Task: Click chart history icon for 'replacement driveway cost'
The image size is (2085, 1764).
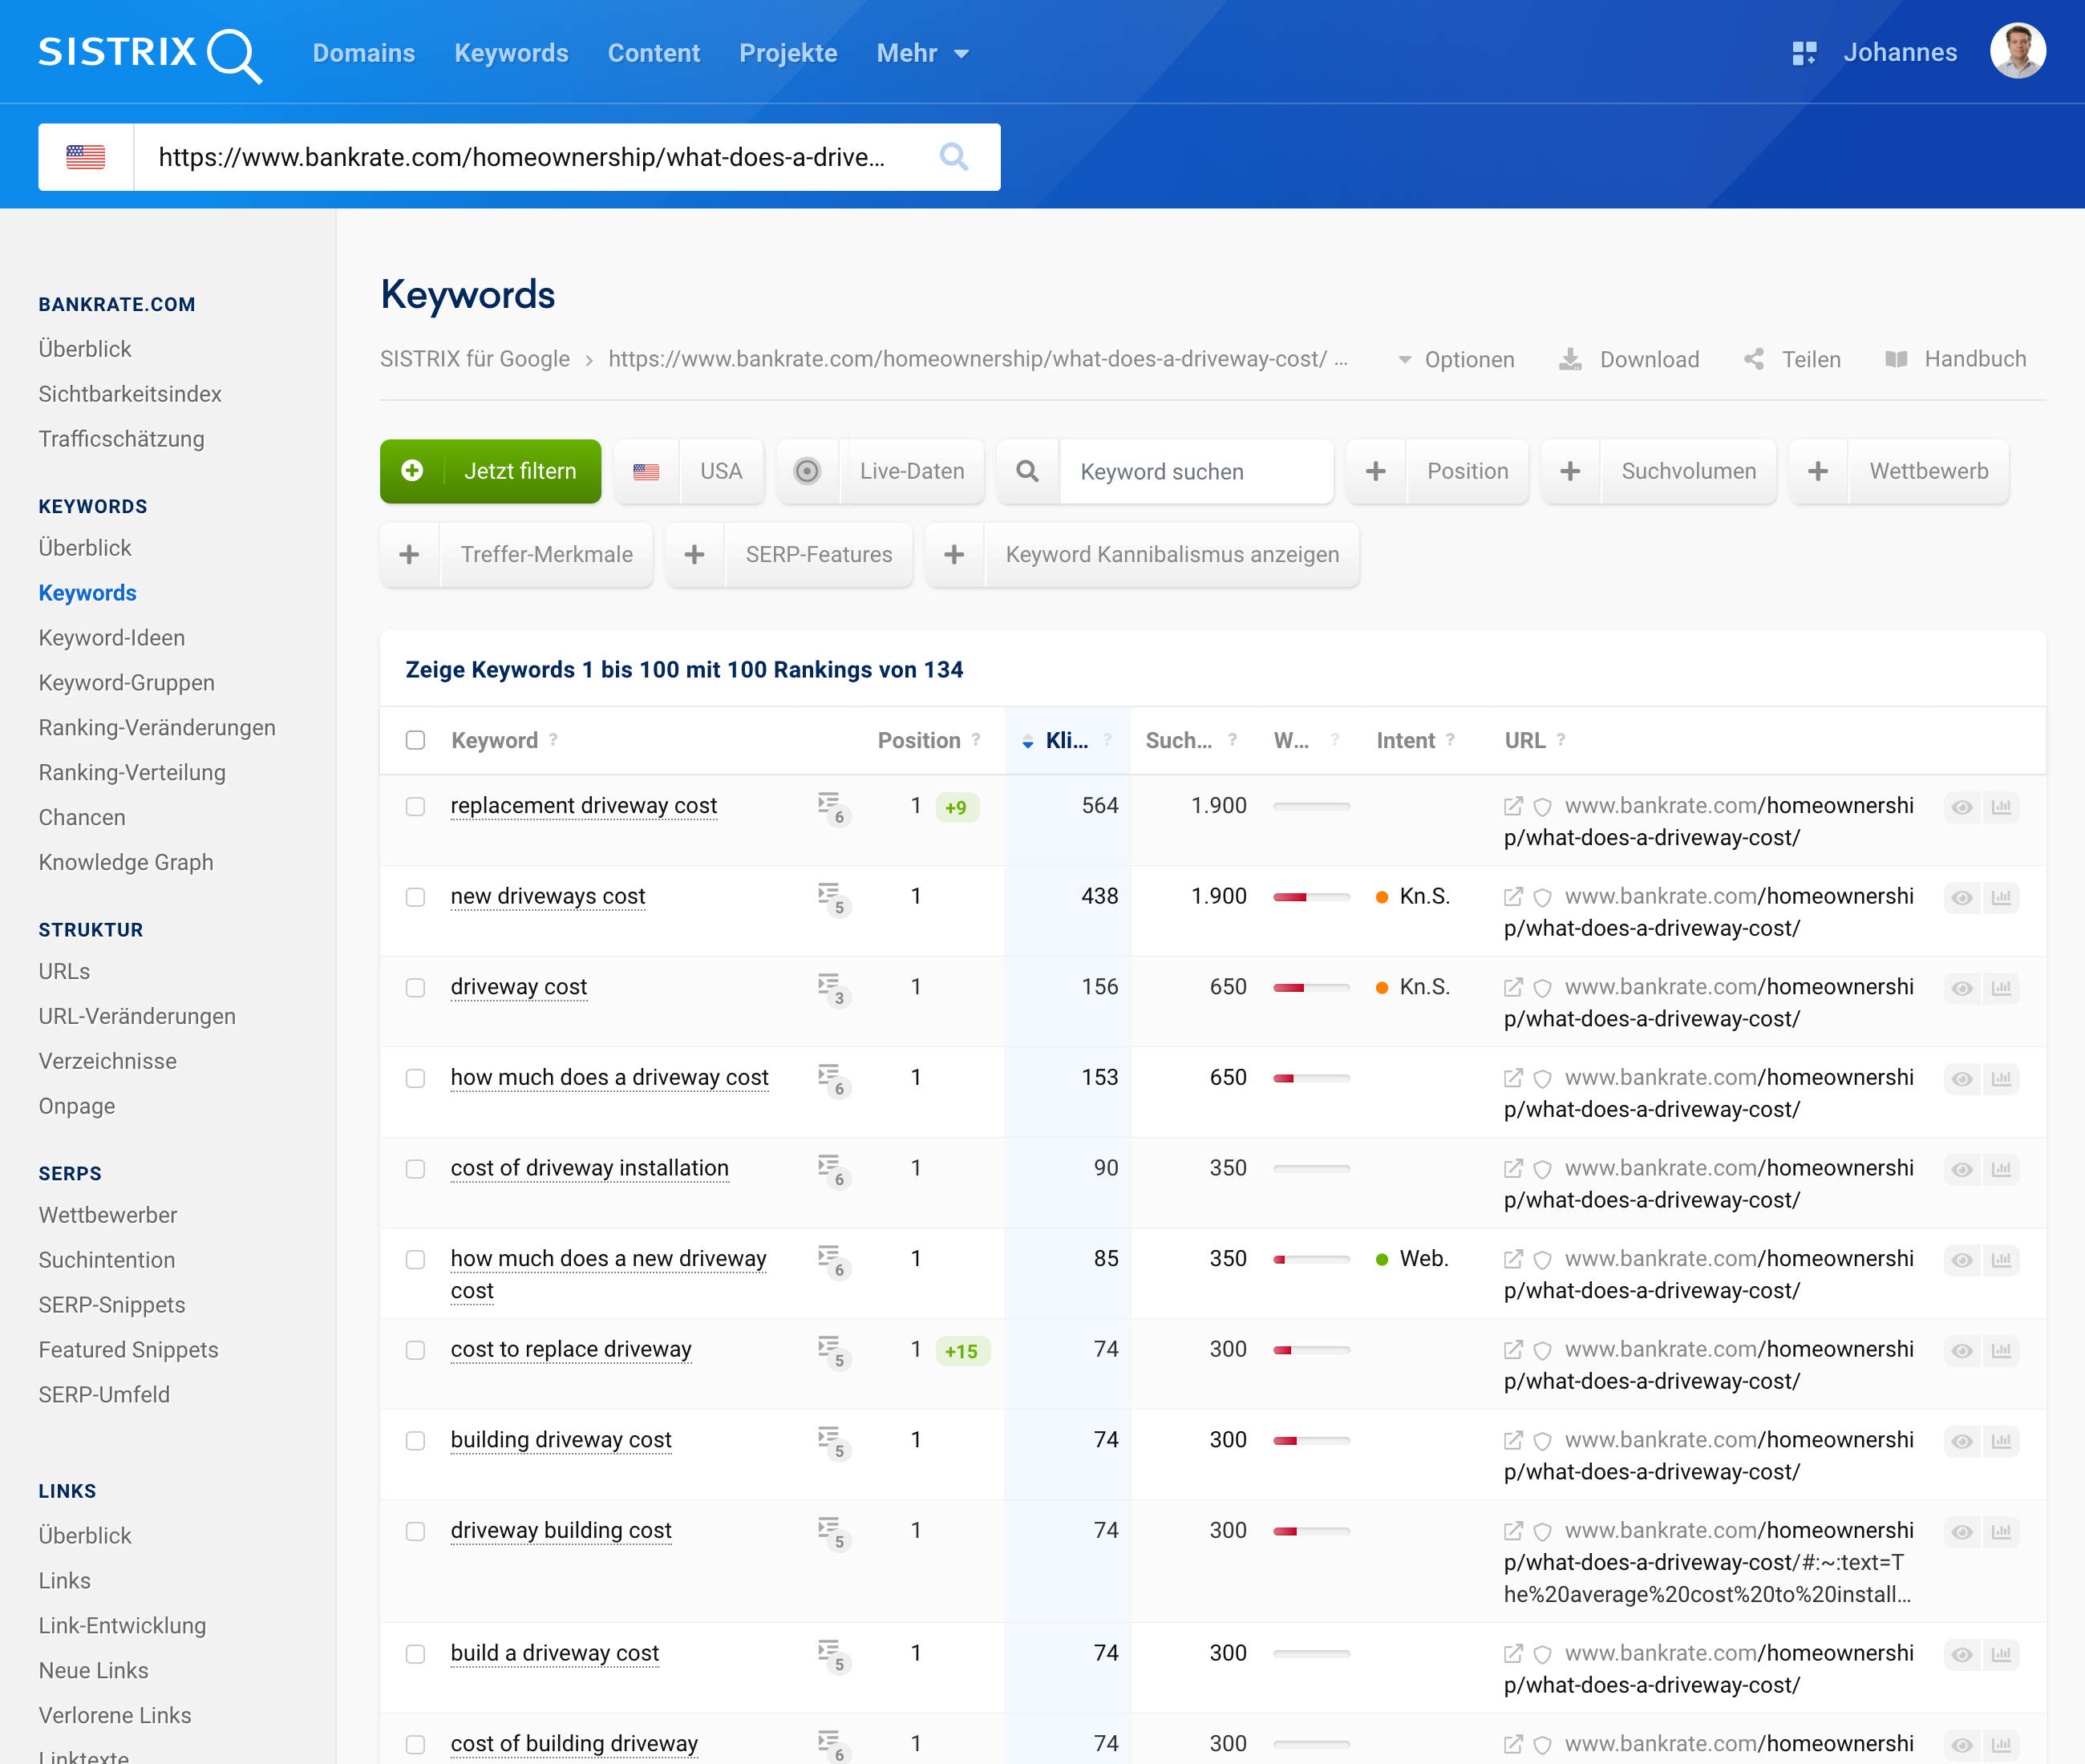Action: pyautogui.click(x=2001, y=807)
